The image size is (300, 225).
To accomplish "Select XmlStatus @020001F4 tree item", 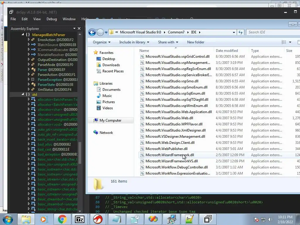I will 54,90.
